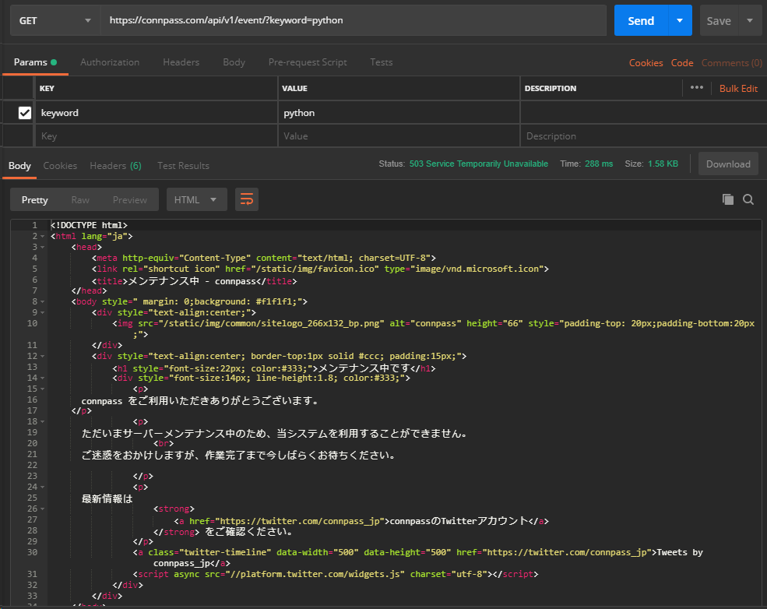Collapse the head tag on line 3

pyautogui.click(x=43, y=247)
